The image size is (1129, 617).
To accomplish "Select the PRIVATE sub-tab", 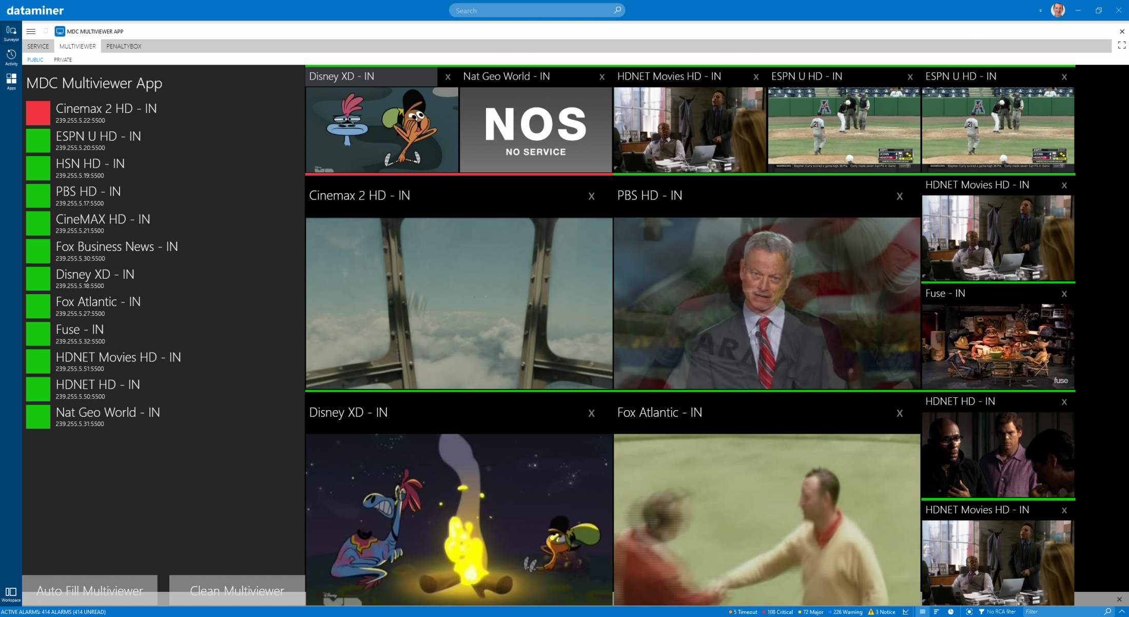I will tap(63, 60).
